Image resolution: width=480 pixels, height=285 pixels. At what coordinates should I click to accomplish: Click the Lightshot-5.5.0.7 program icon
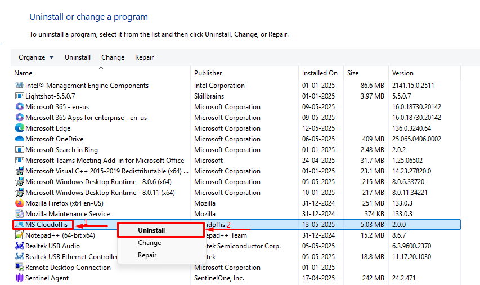20,96
